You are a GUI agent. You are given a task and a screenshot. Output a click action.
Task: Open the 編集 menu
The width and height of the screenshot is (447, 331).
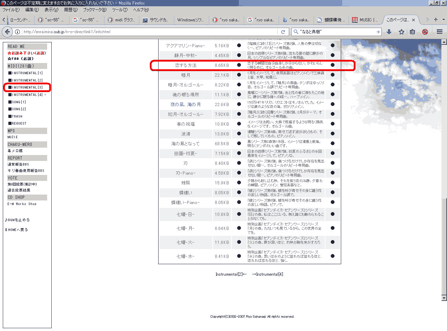[x=32, y=10]
